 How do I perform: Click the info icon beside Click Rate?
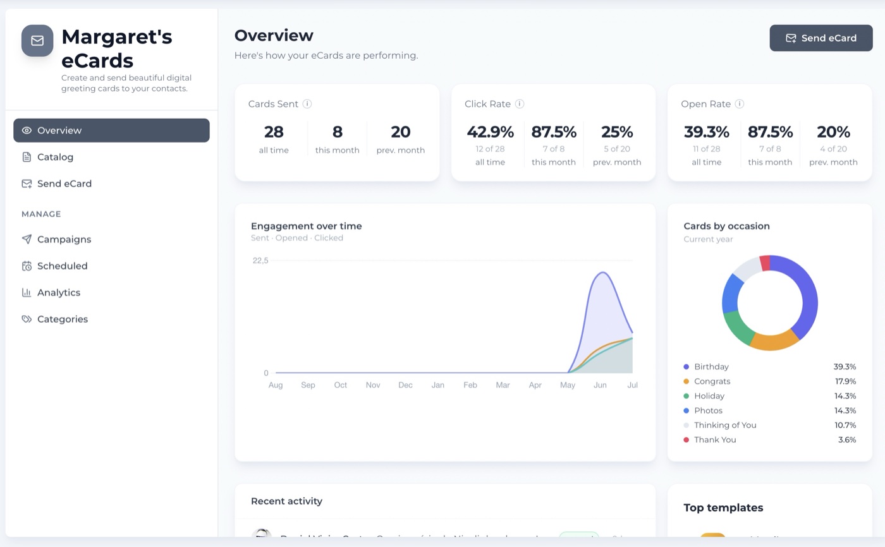tap(520, 104)
